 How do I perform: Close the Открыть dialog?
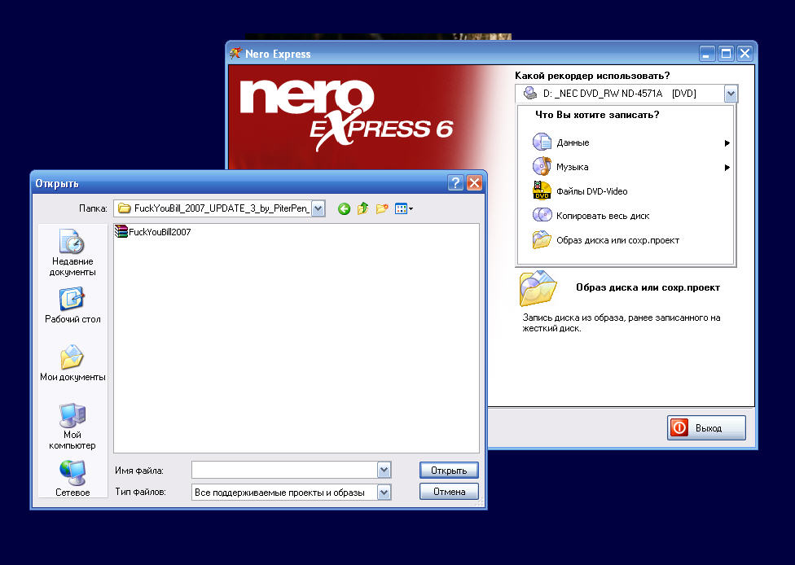[x=474, y=183]
